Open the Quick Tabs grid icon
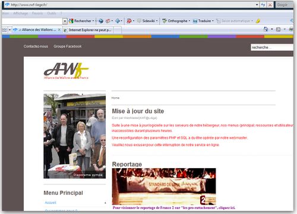The image size is (297, 214). 4,30
